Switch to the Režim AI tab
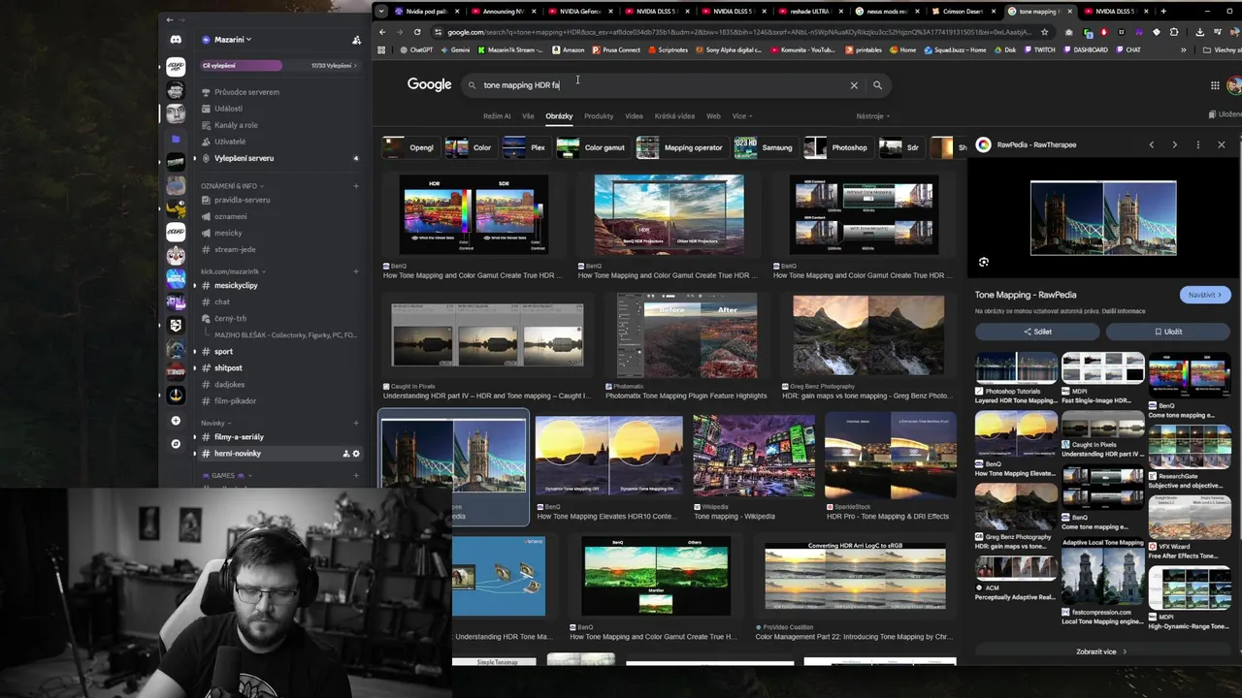The height and width of the screenshot is (698, 1242). [497, 116]
